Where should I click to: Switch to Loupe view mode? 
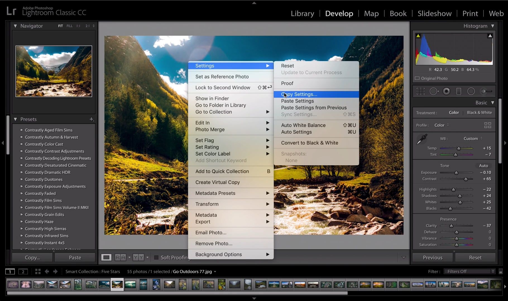[x=106, y=258]
